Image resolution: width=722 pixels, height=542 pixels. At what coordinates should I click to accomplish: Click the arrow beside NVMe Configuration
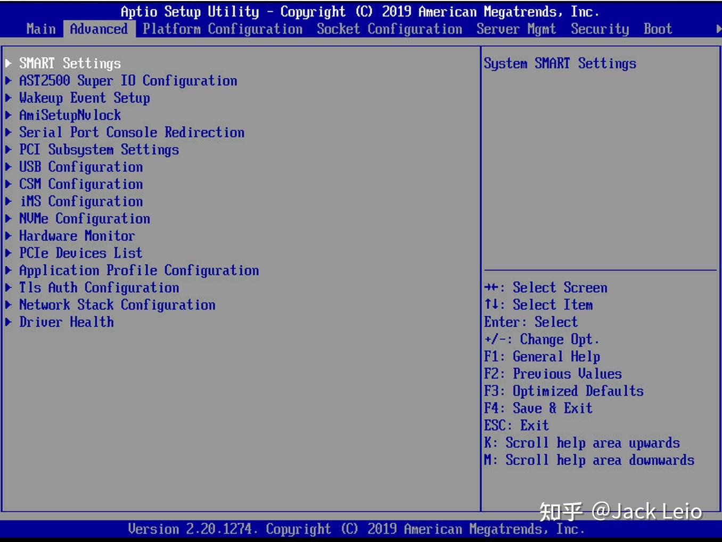click(x=9, y=218)
